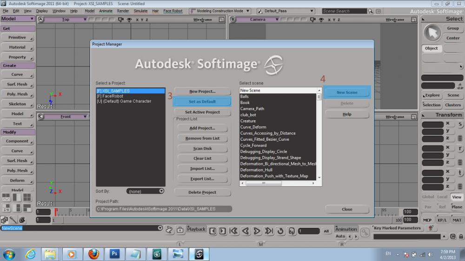Click the camera icon in Camera viewport
Screen dimensions: 465x261
[313, 20]
